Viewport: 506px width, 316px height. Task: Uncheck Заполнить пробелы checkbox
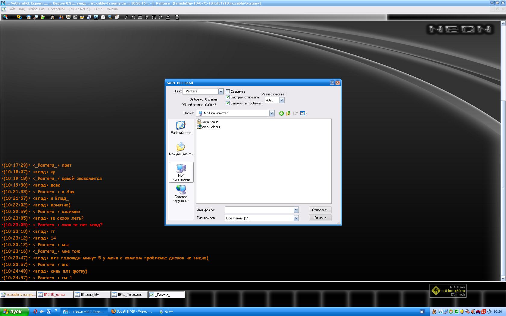[x=228, y=103]
